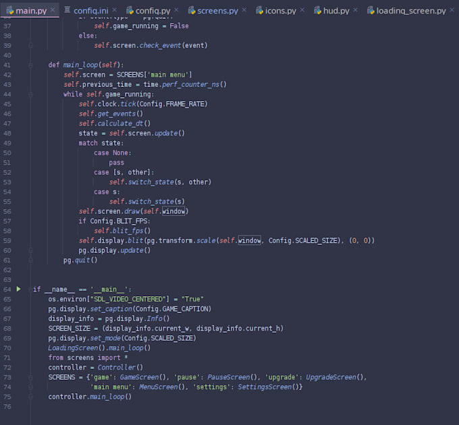
Task: Click the Python file icon on config.py tab
Action: point(130,11)
